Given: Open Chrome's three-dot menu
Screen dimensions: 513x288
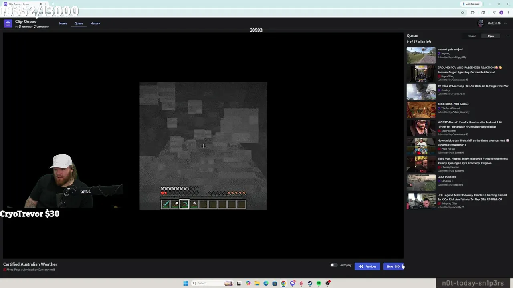Looking at the screenshot, I should (x=508, y=13).
